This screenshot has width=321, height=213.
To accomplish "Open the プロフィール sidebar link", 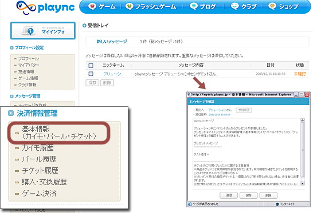I will pos(29,59).
